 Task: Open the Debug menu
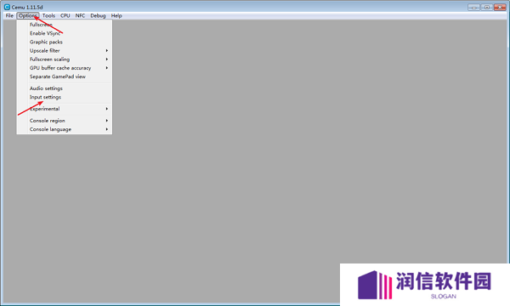[98, 15]
